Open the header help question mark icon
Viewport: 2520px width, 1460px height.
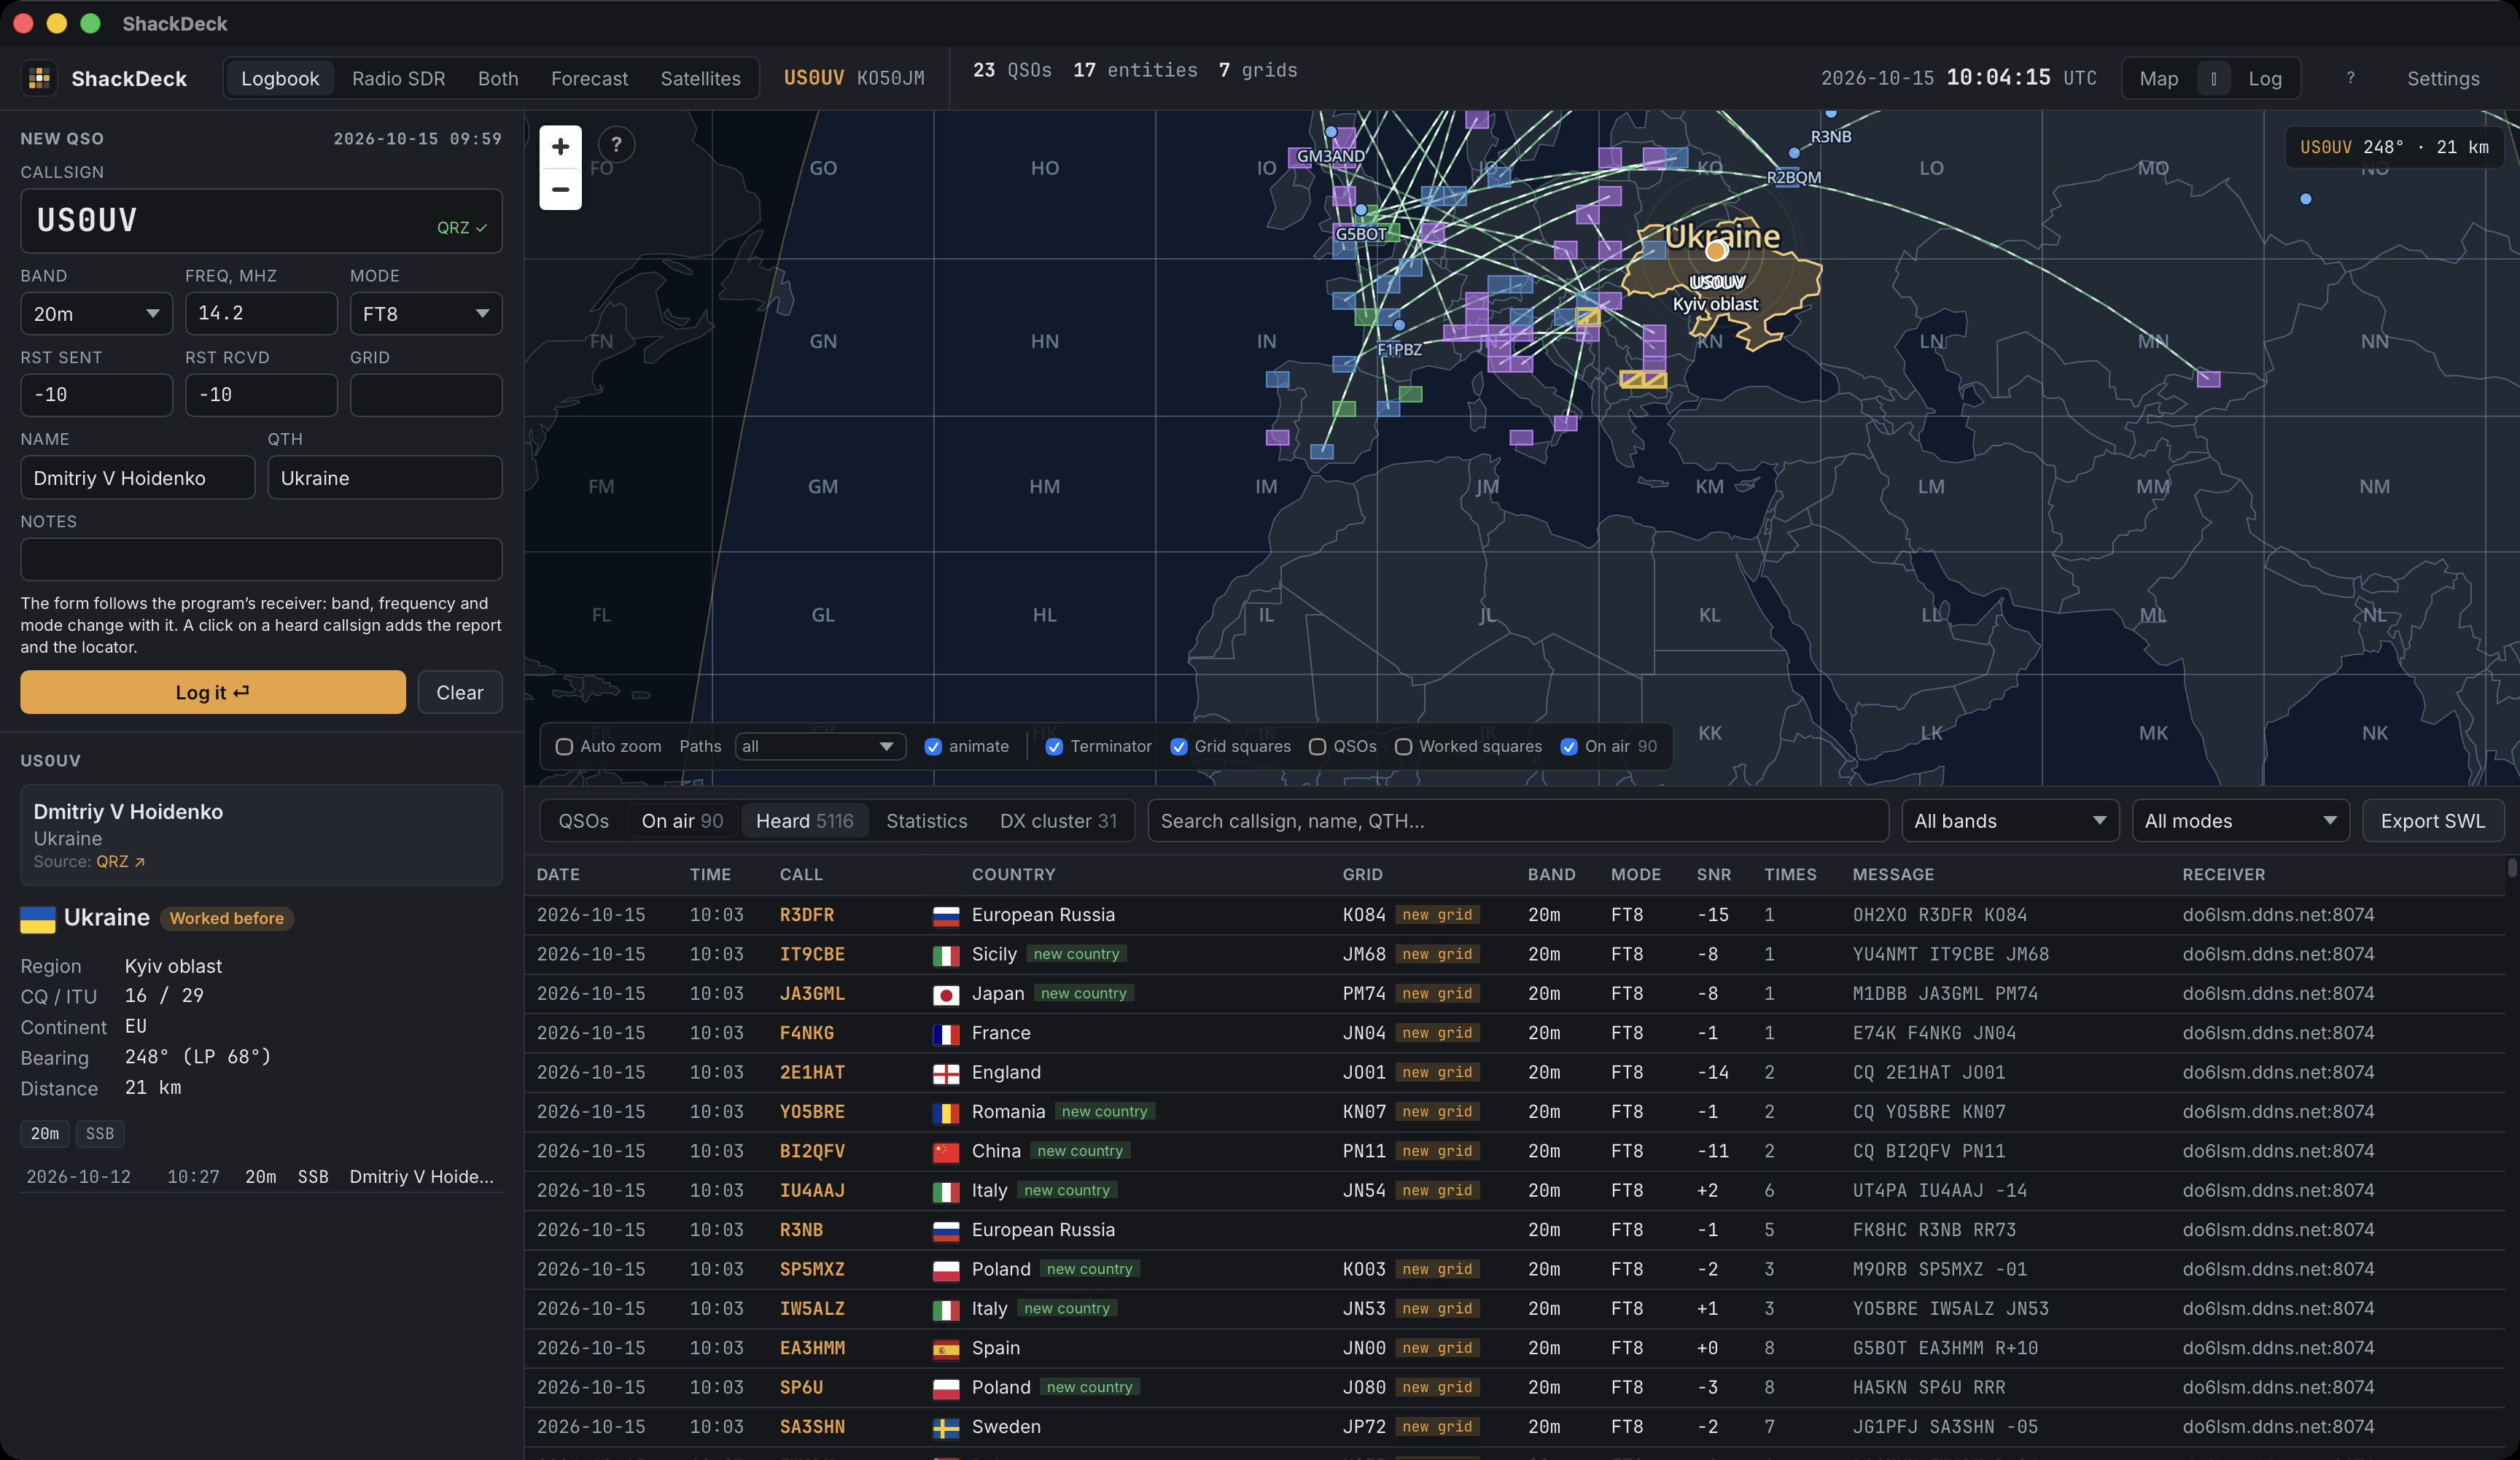pos(2350,78)
